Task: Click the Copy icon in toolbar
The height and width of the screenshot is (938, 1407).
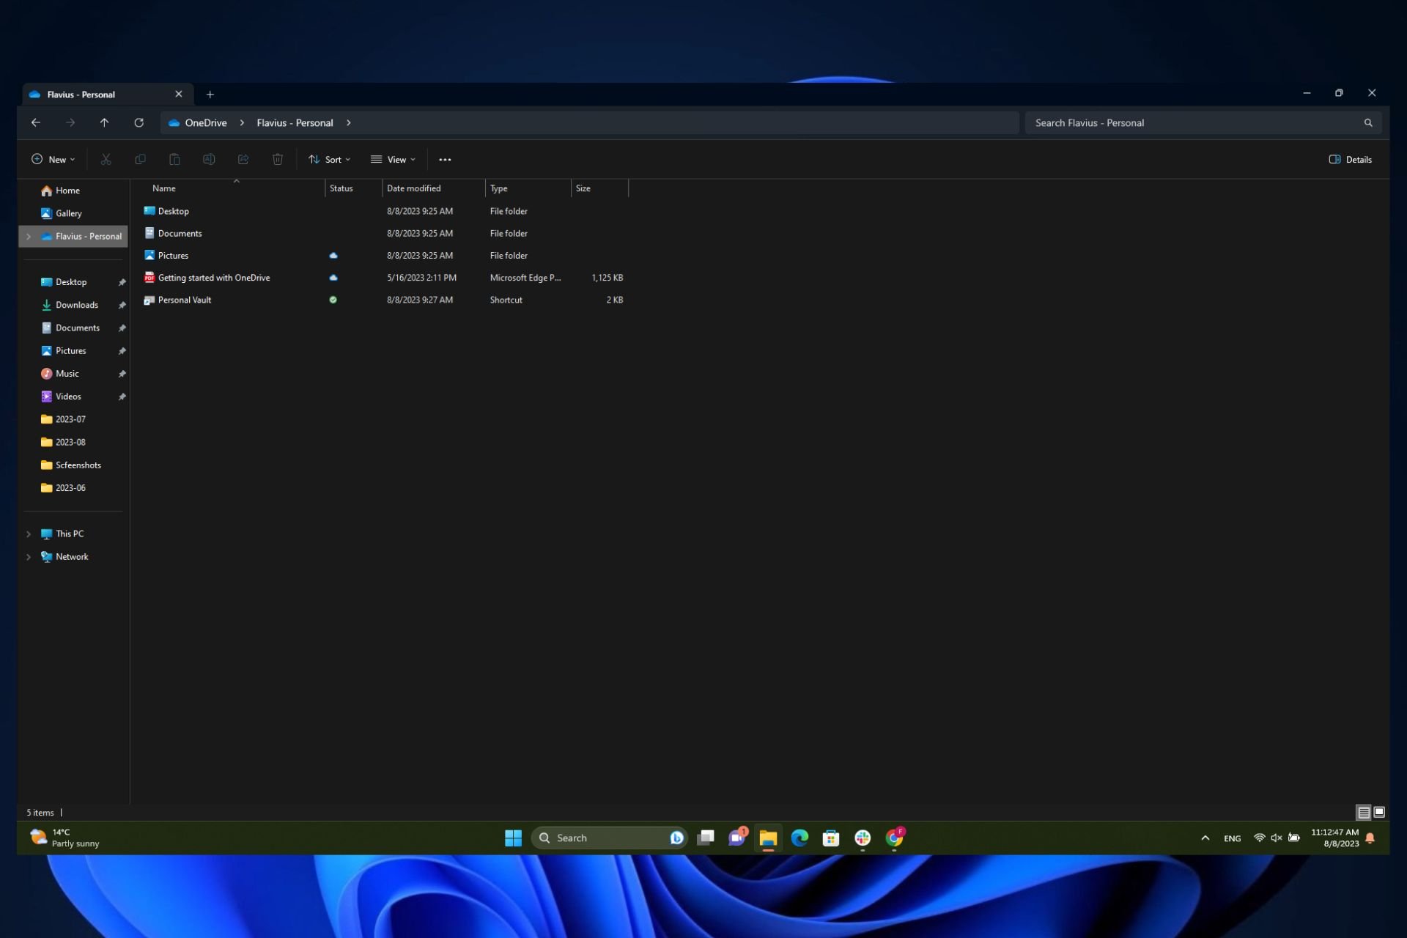Action: click(140, 159)
